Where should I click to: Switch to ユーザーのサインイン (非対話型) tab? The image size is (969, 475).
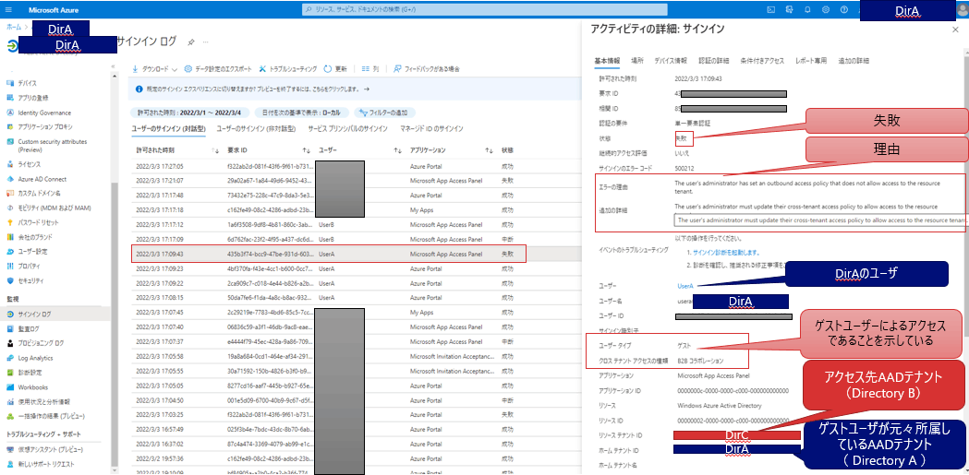tap(257, 129)
